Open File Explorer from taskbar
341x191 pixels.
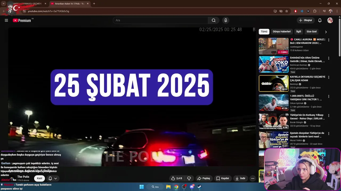168,187
